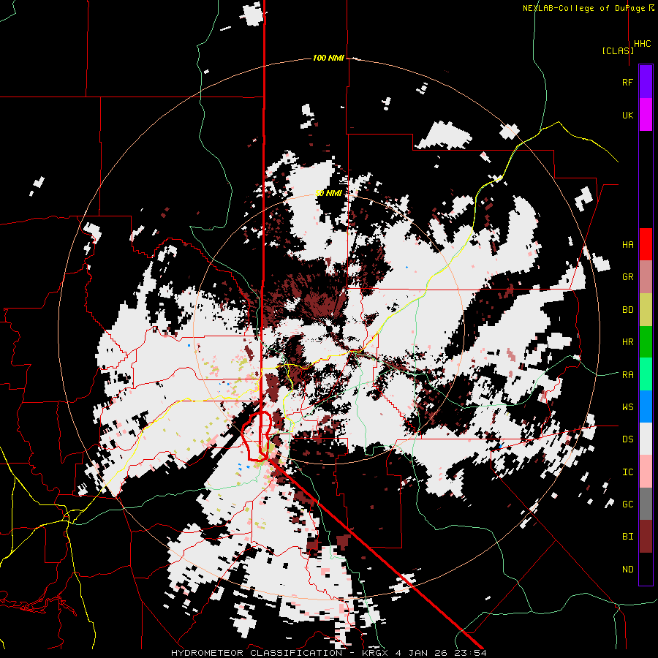The width and height of the screenshot is (658, 658).
Task: Click the blue WS legend color swatch
Action: click(646, 406)
